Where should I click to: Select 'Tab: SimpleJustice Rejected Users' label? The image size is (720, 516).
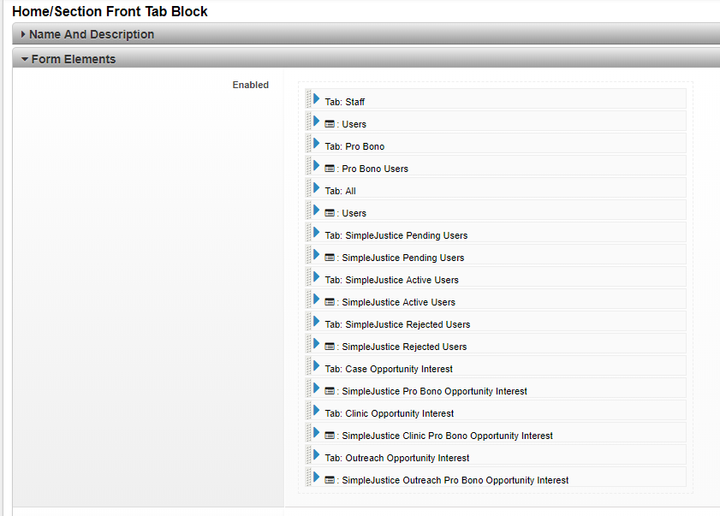(397, 324)
